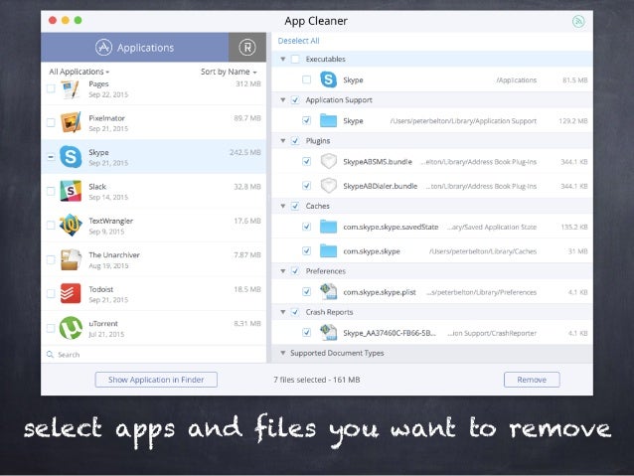Click the red window close button
Viewport: 634px width, 476px height.
click(53, 20)
